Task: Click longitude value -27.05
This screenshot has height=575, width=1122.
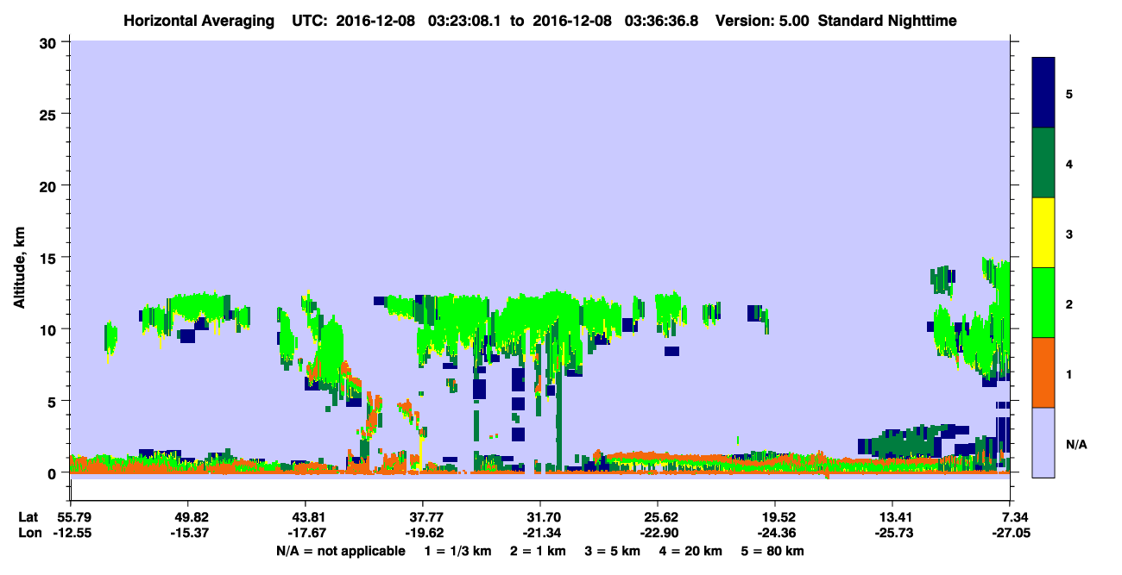Action: tap(1010, 534)
